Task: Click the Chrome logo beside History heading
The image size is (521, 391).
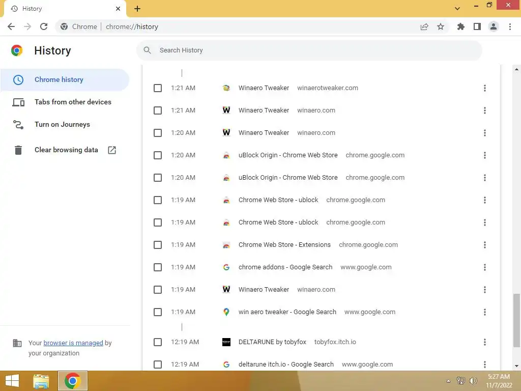Action: coord(17,50)
